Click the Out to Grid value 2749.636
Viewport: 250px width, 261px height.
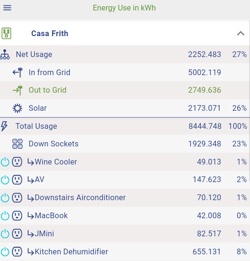pyautogui.click(x=204, y=90)
